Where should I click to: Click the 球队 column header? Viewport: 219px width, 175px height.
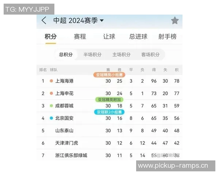click(54, 70)
